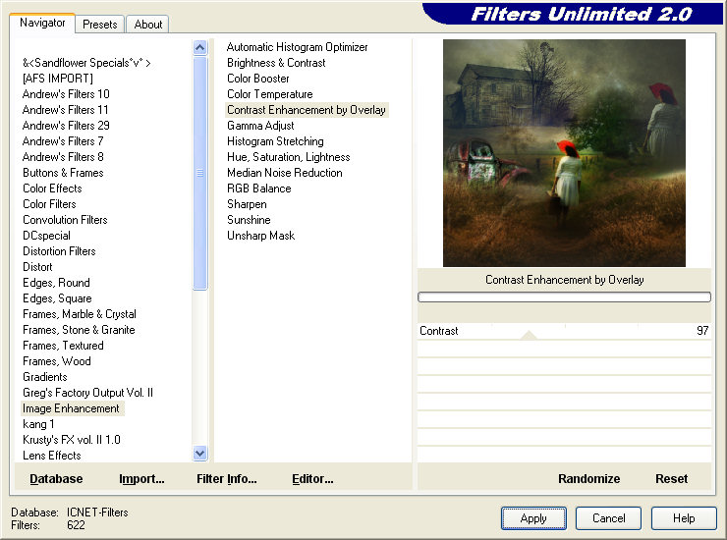
Task: Select Color Effects category
Action: 52,189
